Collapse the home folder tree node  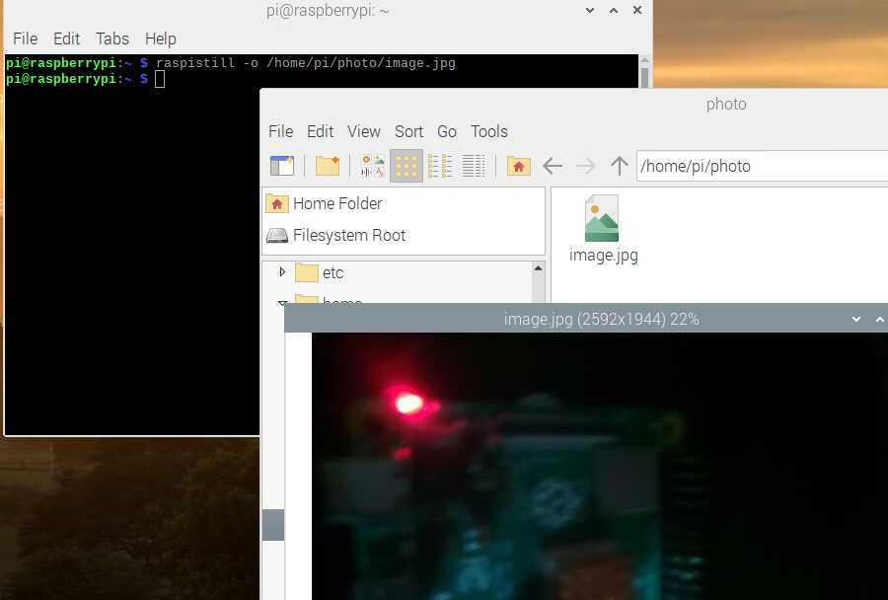pos(282,303)
